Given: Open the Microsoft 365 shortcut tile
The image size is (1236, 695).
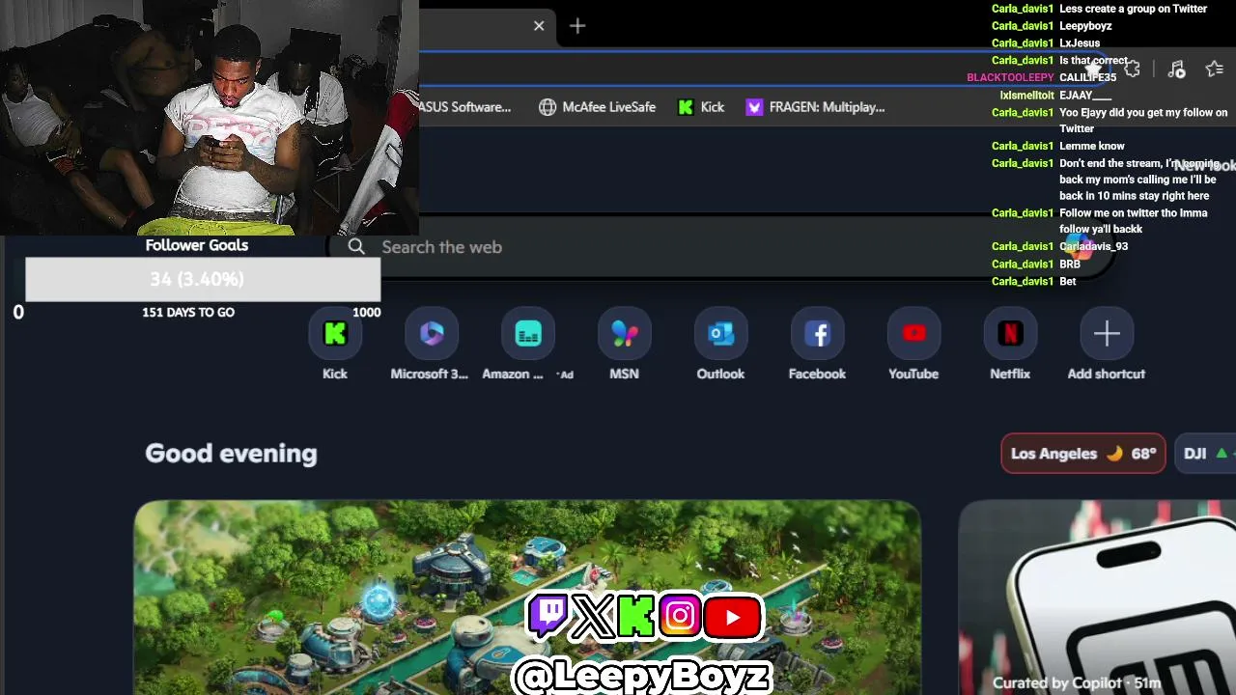Looking at the screenshot, I should pyautogui.click(x=432, y=334).
